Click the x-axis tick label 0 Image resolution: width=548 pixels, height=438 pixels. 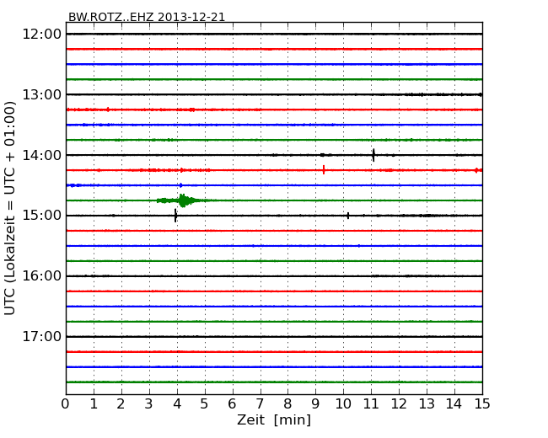66,404
